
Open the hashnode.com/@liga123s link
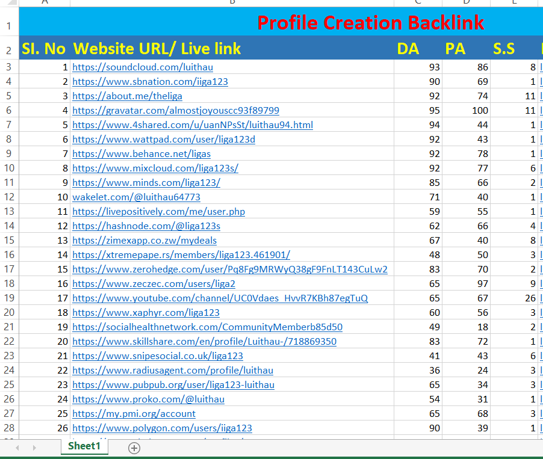pyautogui.click(x=144, y=226)
